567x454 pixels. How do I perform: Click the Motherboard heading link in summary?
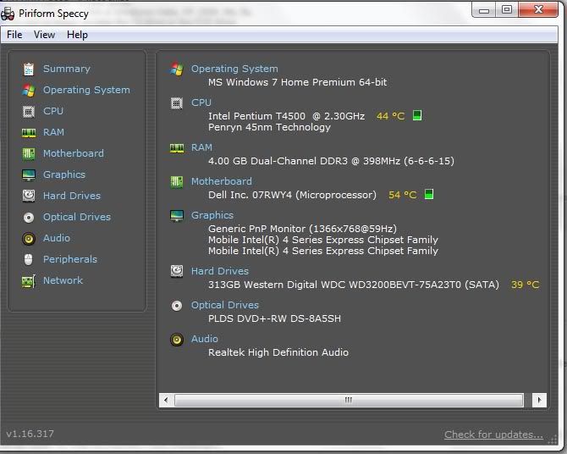coord(222,181)
